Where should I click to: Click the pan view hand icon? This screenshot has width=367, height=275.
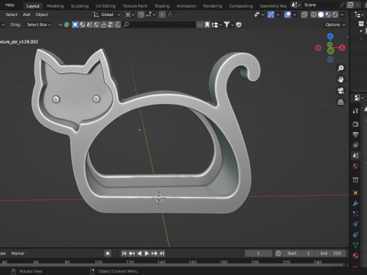click(341, 79)
